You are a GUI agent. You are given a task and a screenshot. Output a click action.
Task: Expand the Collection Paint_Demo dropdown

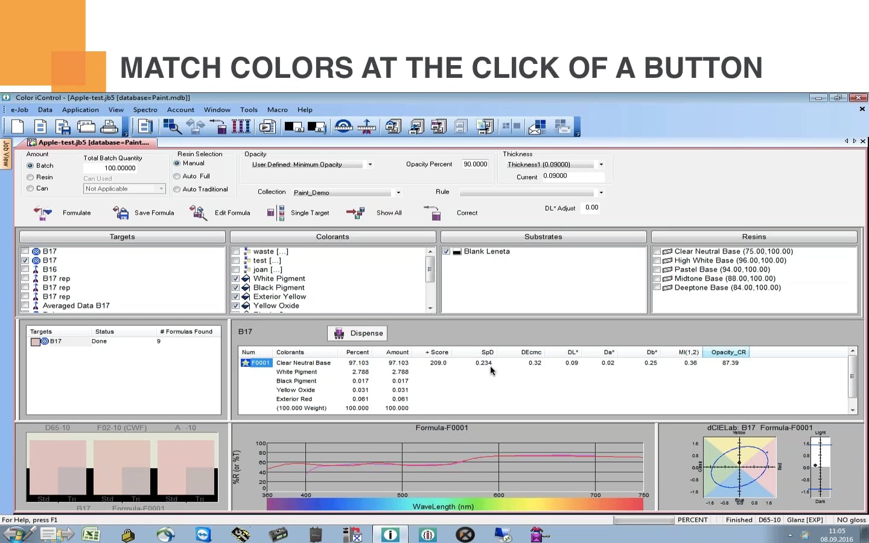[x=398, y=193]
